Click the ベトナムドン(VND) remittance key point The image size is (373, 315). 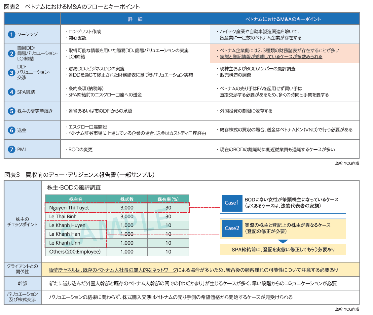click(284, 129)
